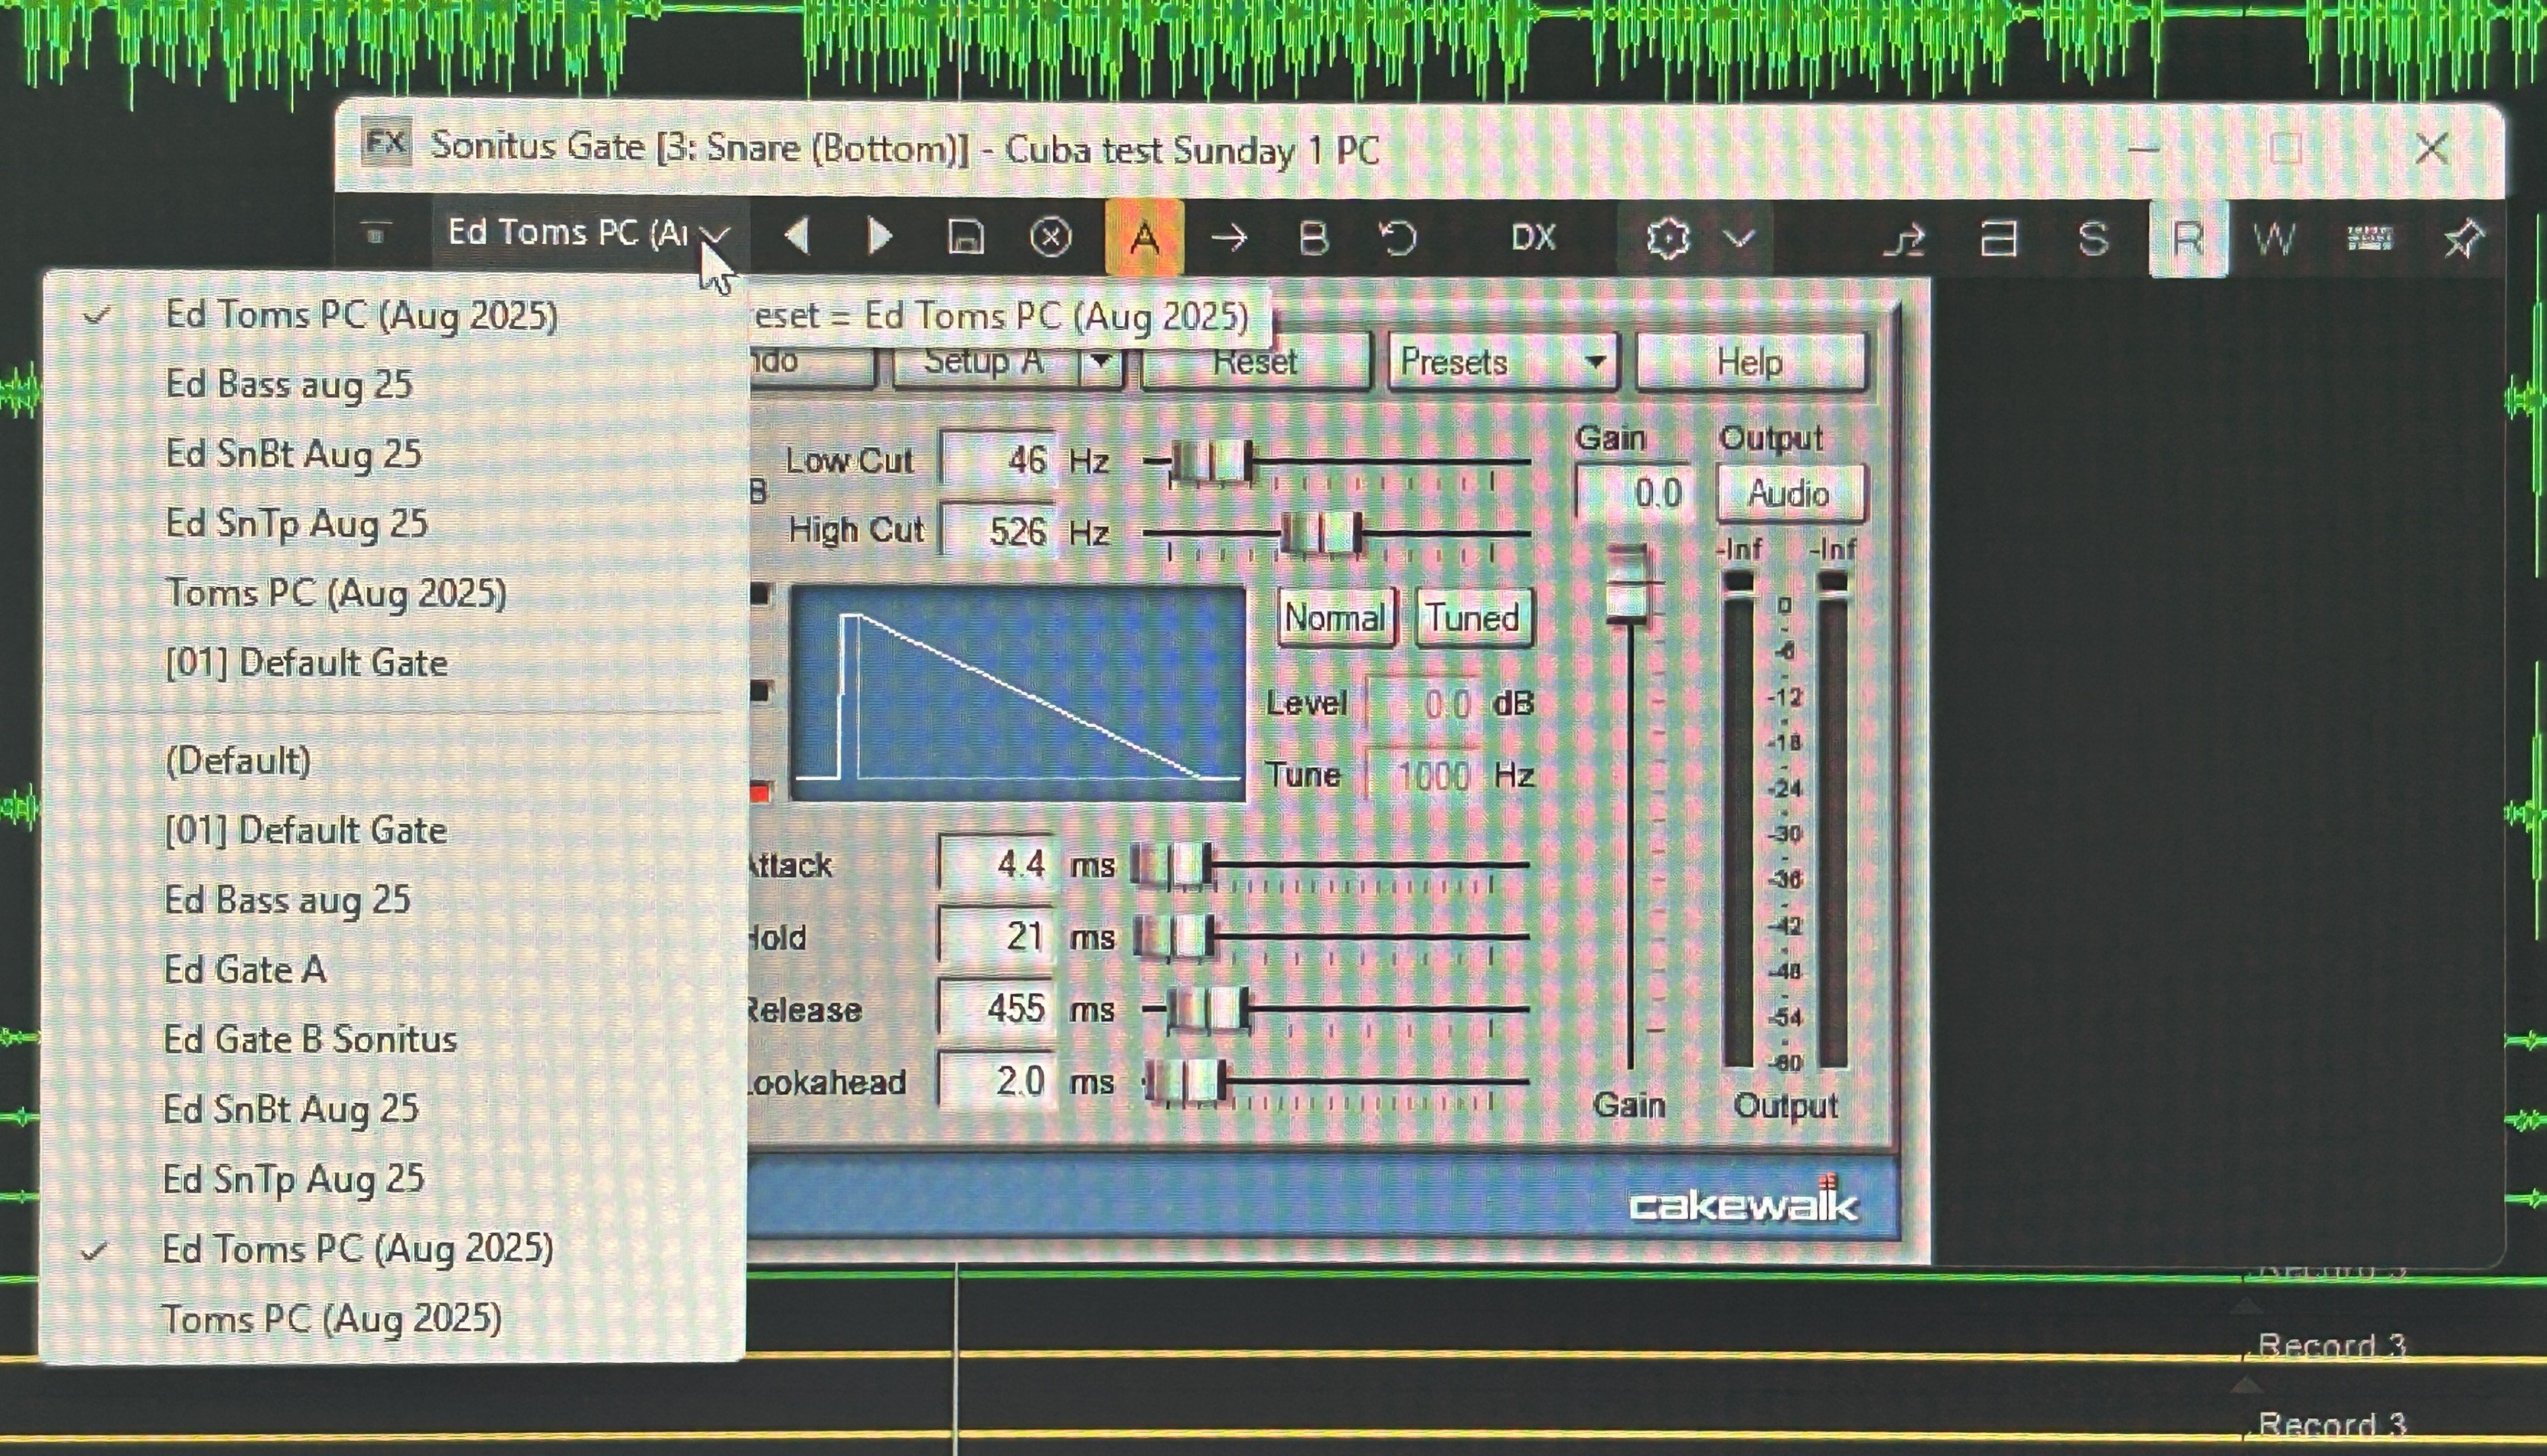This screenshot has width=2547, height=1456.
Task: Enable automation Write W button
Action: [x=2274, y=238]
